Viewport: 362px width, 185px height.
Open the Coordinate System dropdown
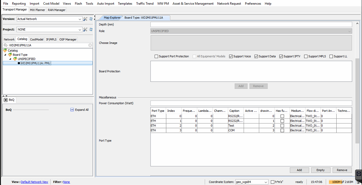pos(266,182)
